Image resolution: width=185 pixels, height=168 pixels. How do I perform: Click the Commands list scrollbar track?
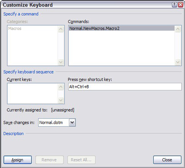click(178, 45)
